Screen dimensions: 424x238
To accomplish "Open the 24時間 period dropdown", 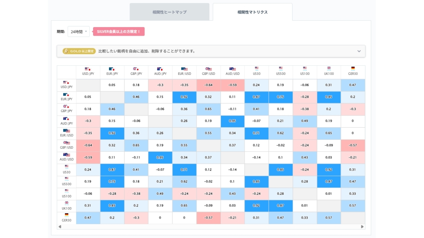I will point(79,32).
